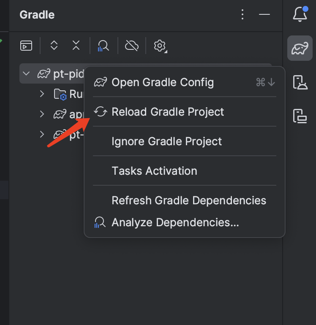Collapse the pt-pid root project node
This screenshot has height=325, width=316.
click(x=27, y=74)
